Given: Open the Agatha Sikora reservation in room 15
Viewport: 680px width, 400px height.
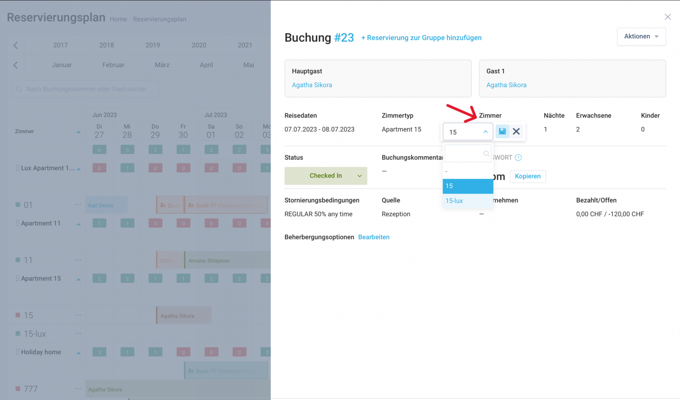Looking at the screenshot, I should (x=184, y=315).
